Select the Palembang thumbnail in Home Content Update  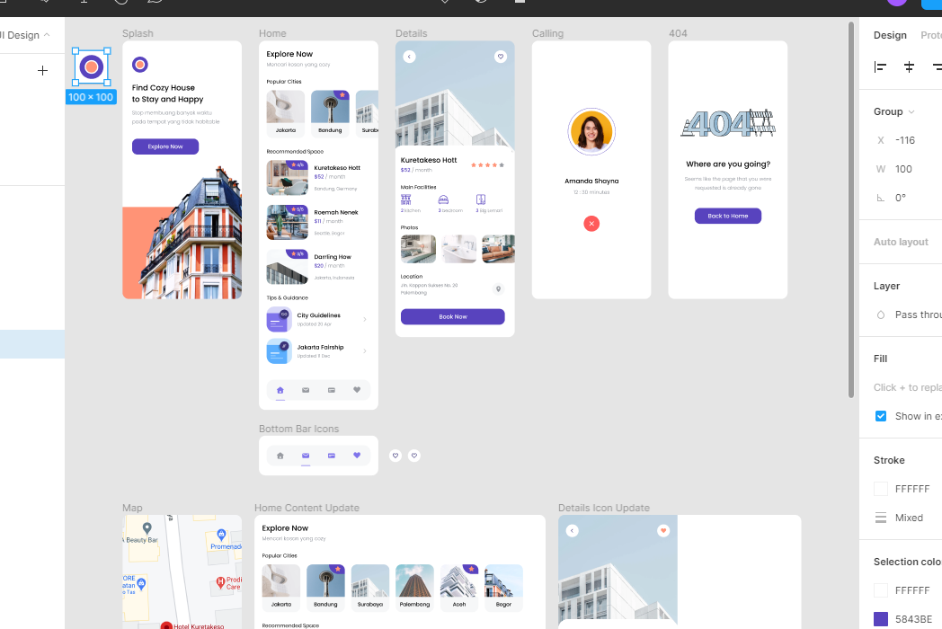(x=414, y=588)
